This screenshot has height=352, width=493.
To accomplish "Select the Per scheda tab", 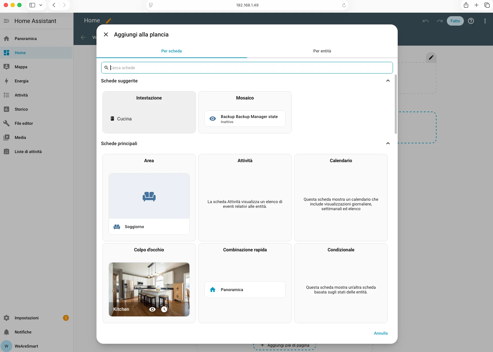I will tap(171, 51).
